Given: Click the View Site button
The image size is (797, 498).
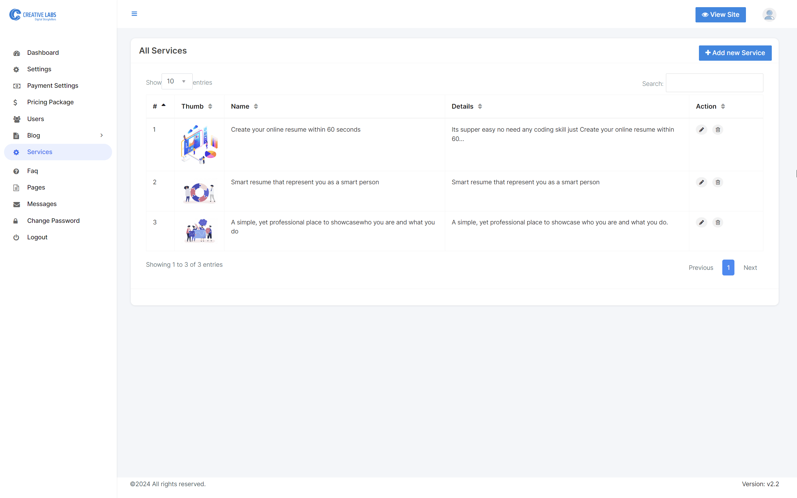Looking at the screenshot, I should tap(721, 15).
